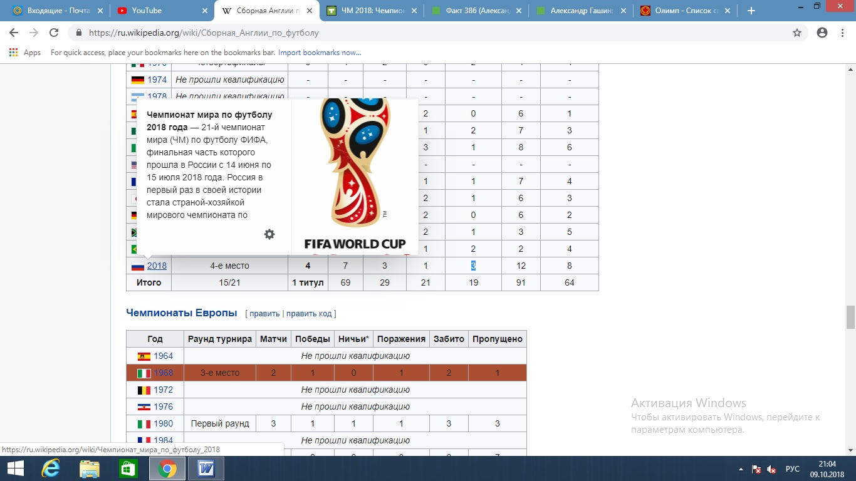Screen dimensions: 856x481
Task: Click the Чемпионаты Европы section heading
Action: coord(182,313)
